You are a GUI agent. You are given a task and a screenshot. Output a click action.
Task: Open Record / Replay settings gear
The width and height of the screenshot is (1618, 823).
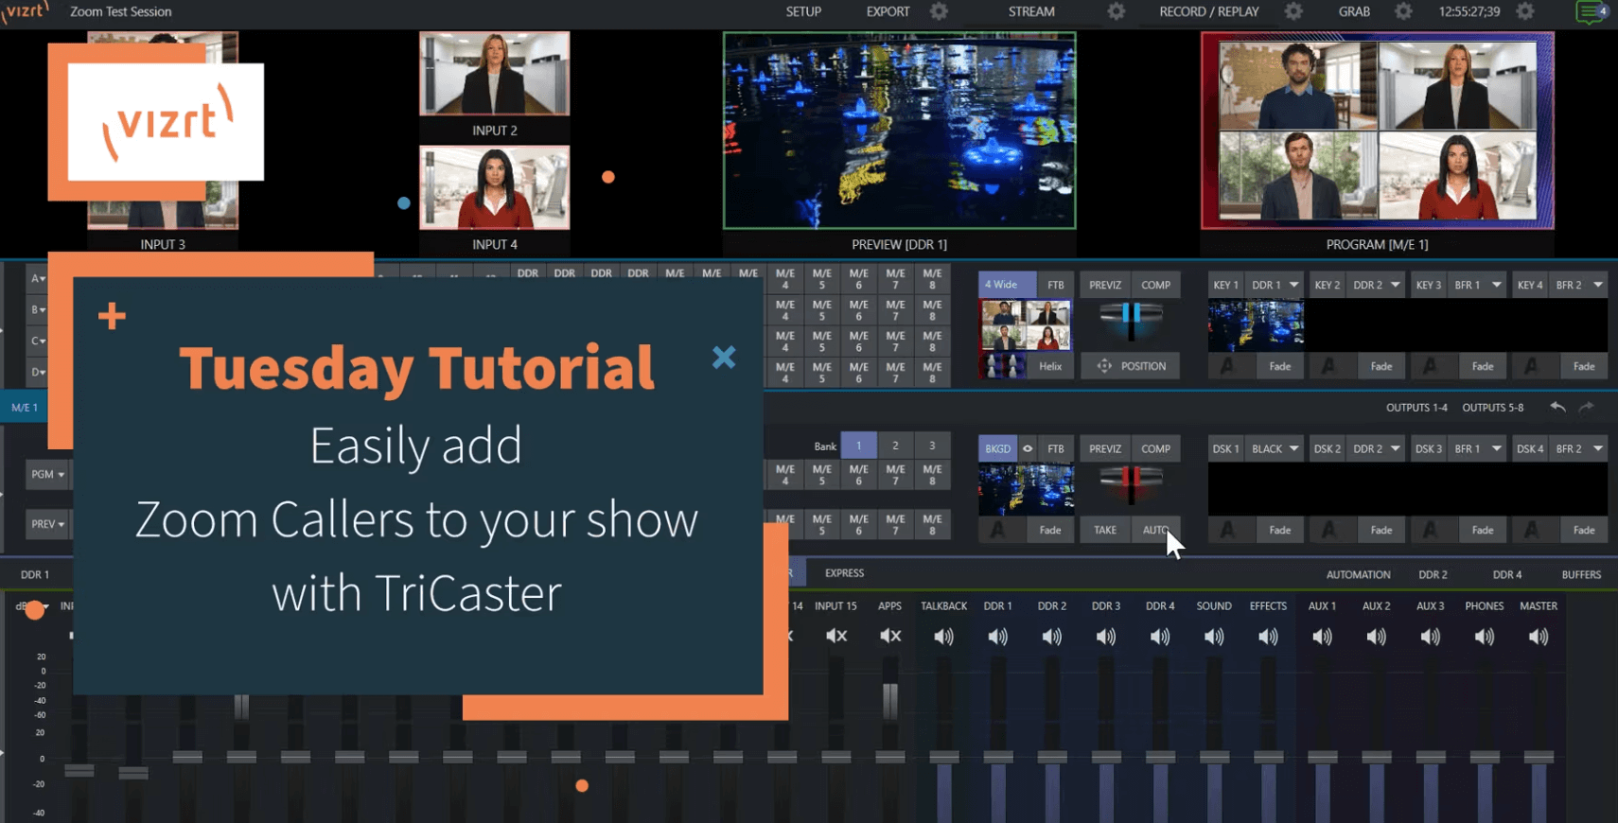click(x=1293, y=11)
